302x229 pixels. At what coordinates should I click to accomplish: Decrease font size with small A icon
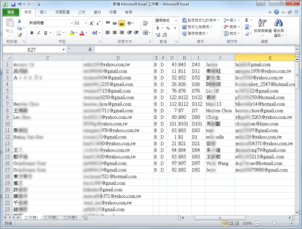(98, 23)
